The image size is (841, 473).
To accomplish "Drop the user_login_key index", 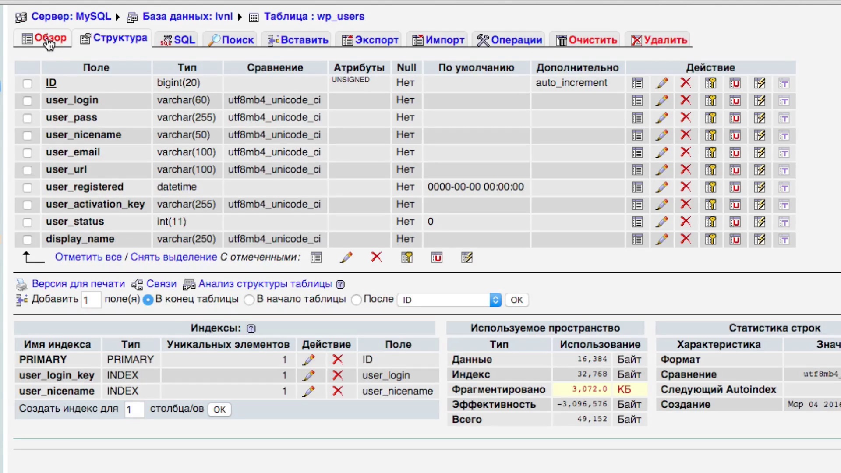I will click(x=338, y=375).
